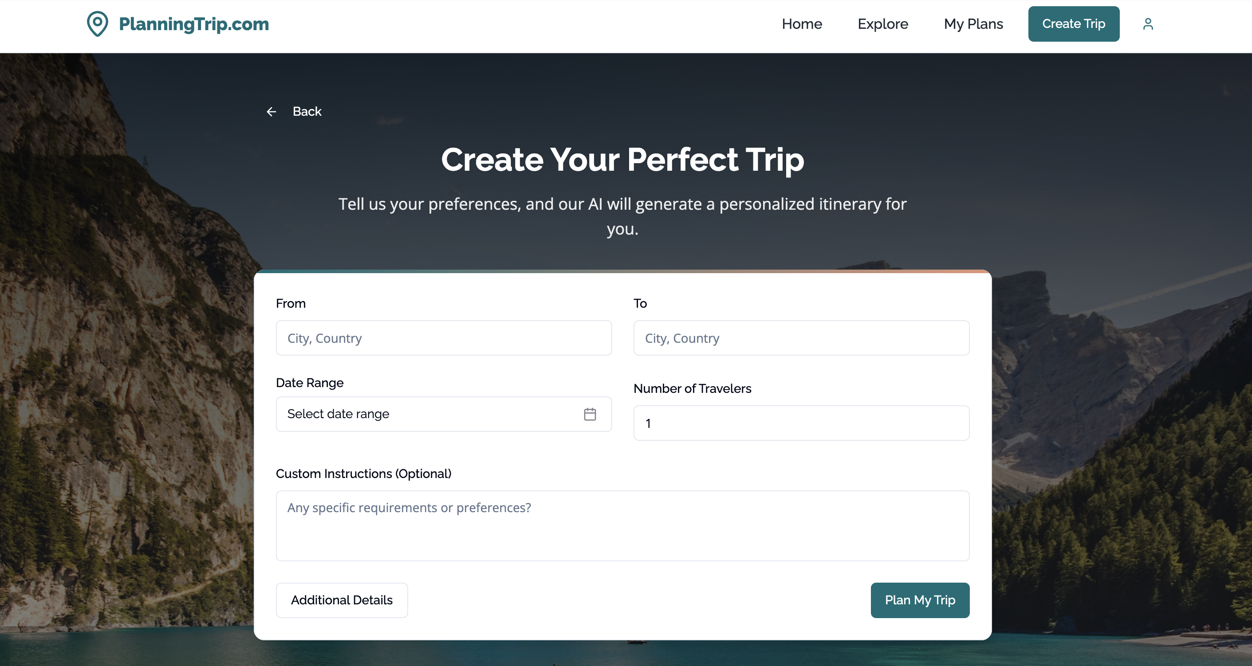Click the Create Your Perfect Trip heading
The height and width of the screenshot is (666, 1252).
(x=622, y=159)
